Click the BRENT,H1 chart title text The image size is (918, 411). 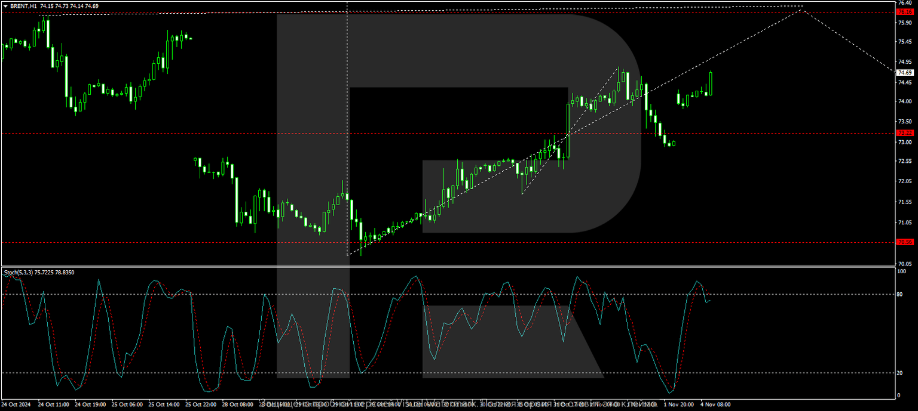pyautogui.click(x=23, y=6)
